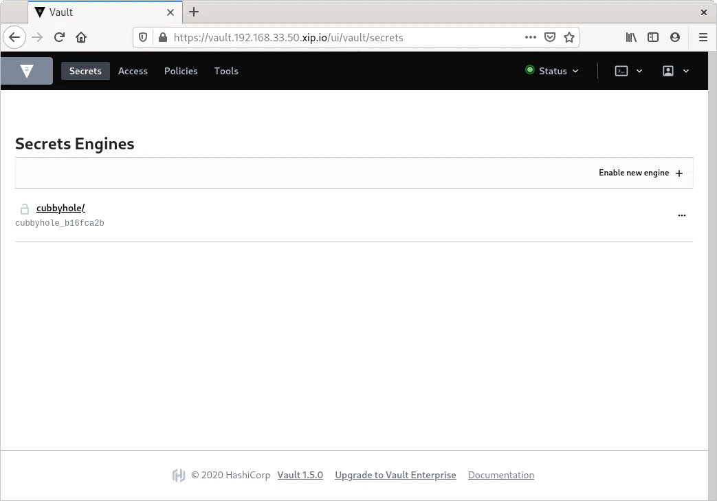Open cubbyhole engine three-dots options menu
Viewport: 717px width, 501px height.
(682, 215)
